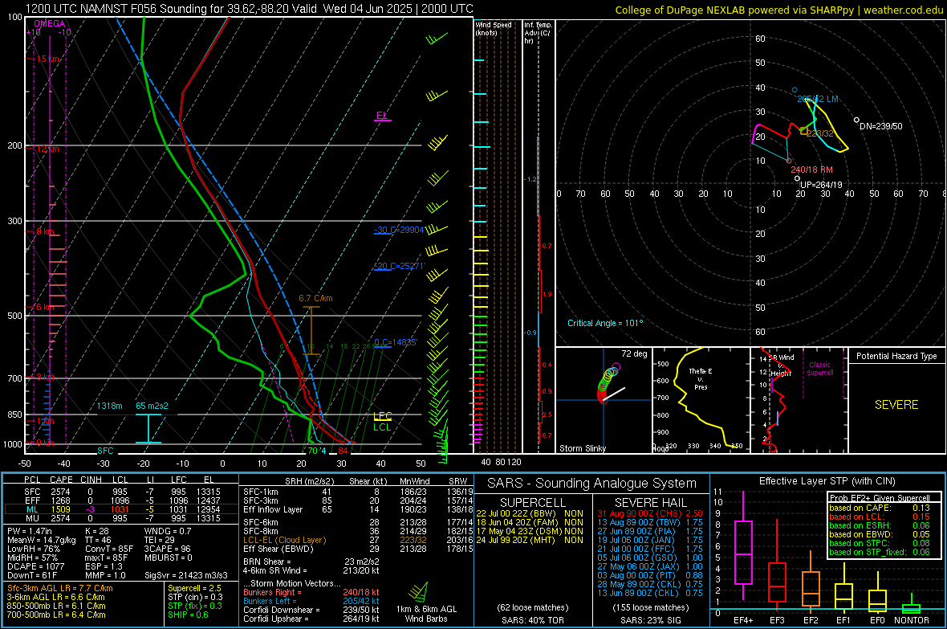Click the SARS: 40% TOR text
The width and height of the screenshot is (947, 629).
(533, 620)
